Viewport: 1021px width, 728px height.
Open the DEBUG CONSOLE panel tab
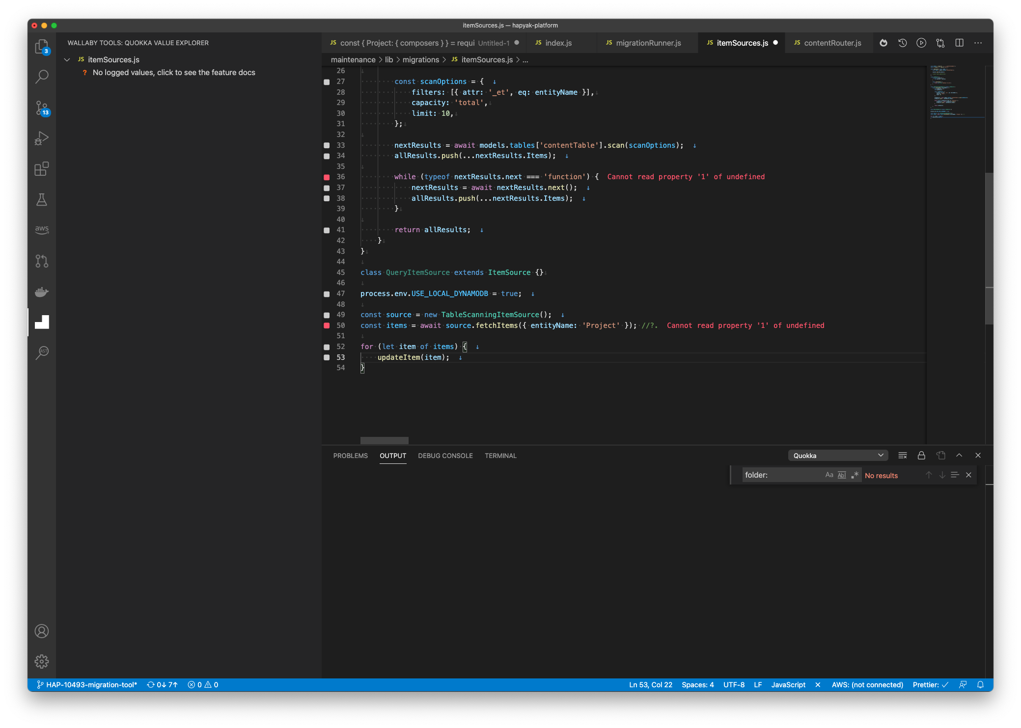click(445, 456)
